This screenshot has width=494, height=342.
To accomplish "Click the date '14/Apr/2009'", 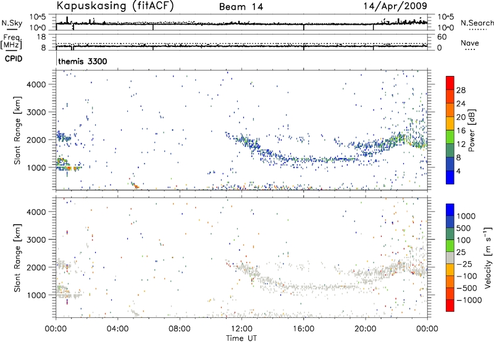I will [395, 6].
